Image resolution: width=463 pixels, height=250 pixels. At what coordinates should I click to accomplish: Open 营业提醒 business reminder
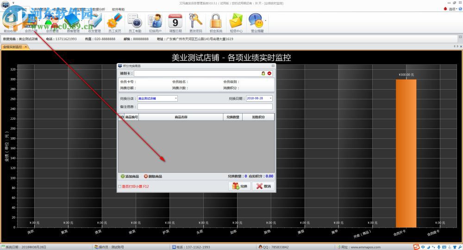click(x=256, y=23)
